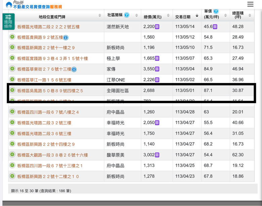Image resolution: width=262 pixels, height=206 pixels.
Task: Select community name 全陽圓社區
Action: coord(118,91)
